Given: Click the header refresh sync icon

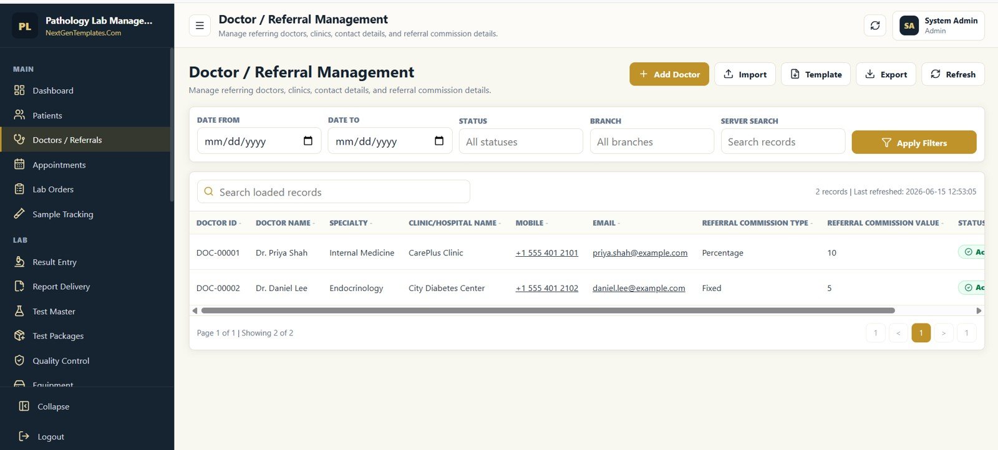Looking at the screenshot, I should (x=875, y=26).
